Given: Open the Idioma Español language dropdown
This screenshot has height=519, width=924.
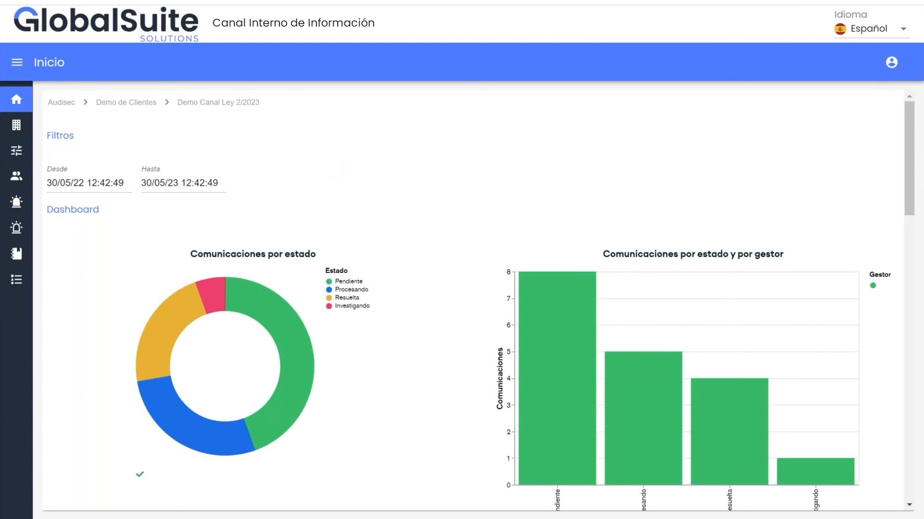Looking at the screenshot, I should tap(872, 29).
